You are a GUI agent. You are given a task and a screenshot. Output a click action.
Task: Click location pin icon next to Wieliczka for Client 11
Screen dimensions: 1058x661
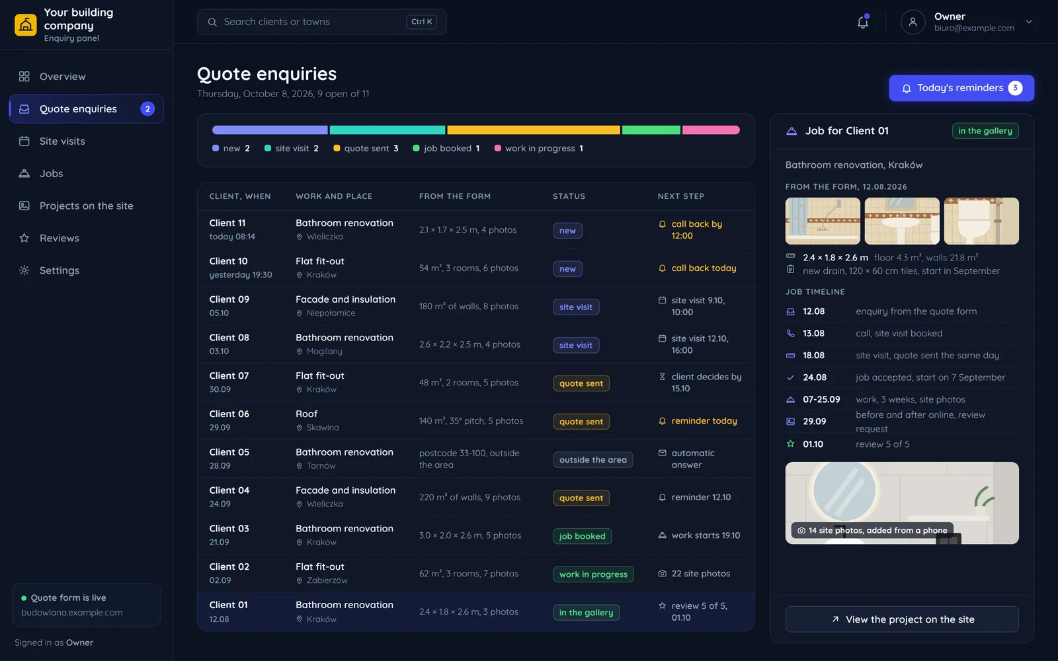click(300, 237)
